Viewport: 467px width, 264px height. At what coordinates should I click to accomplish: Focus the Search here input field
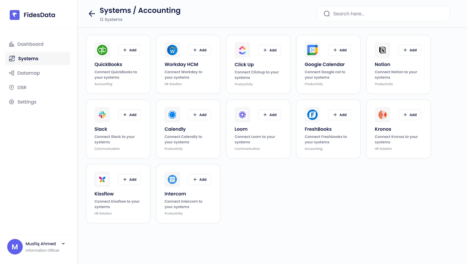tap(387, 14)
